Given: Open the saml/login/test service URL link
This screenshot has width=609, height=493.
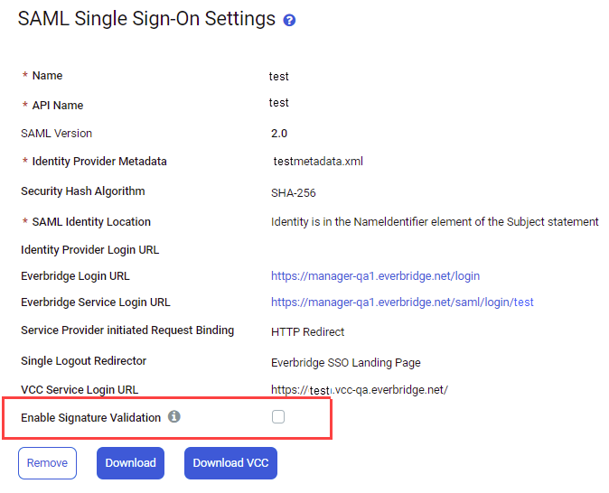Looking at the screenshot, I should point(402,302).
